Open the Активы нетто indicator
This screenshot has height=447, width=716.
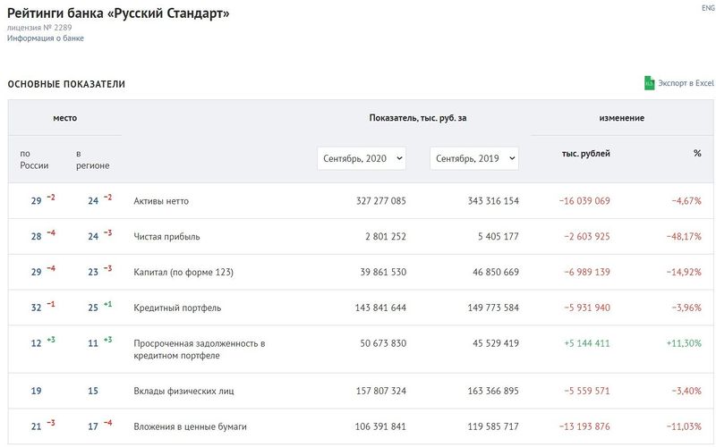pyautogui.click(x=161, y=201)
